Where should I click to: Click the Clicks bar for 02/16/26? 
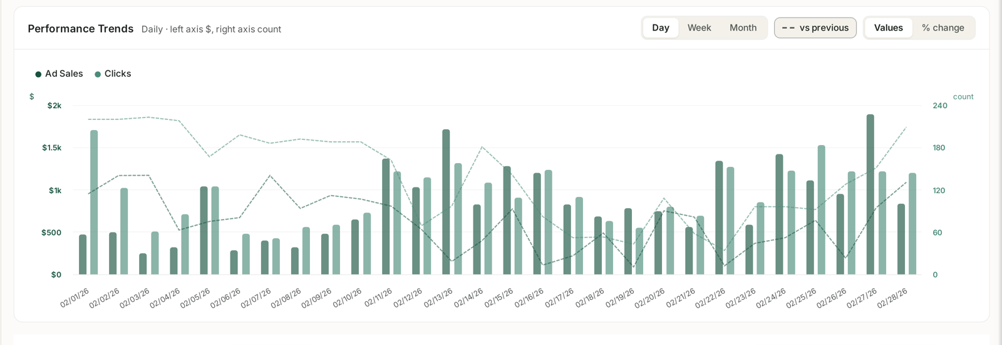click(x=549, y=222)
